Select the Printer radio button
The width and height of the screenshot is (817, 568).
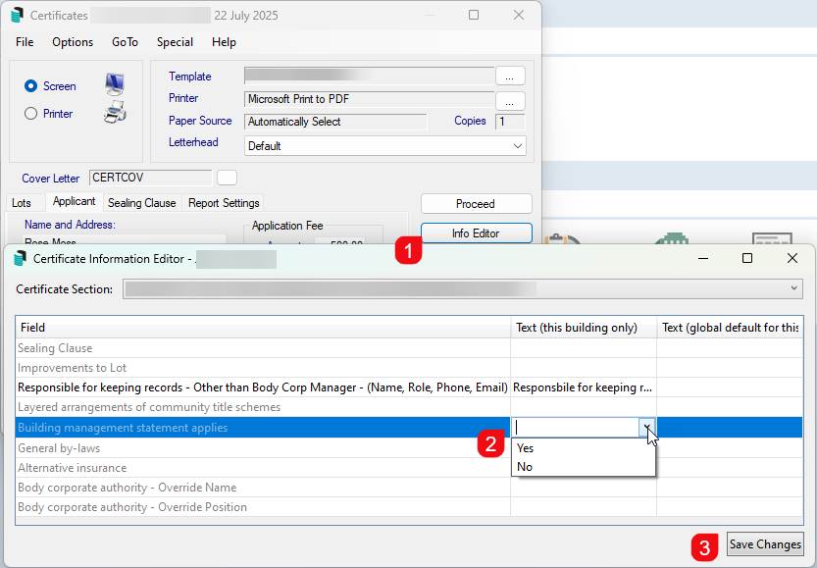coord(30,114)
